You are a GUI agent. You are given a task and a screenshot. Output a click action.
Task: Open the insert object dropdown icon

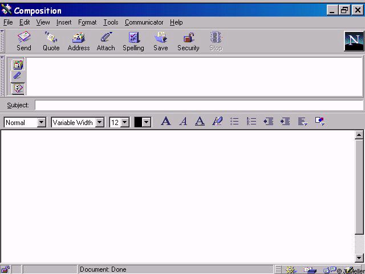[320, 122]
